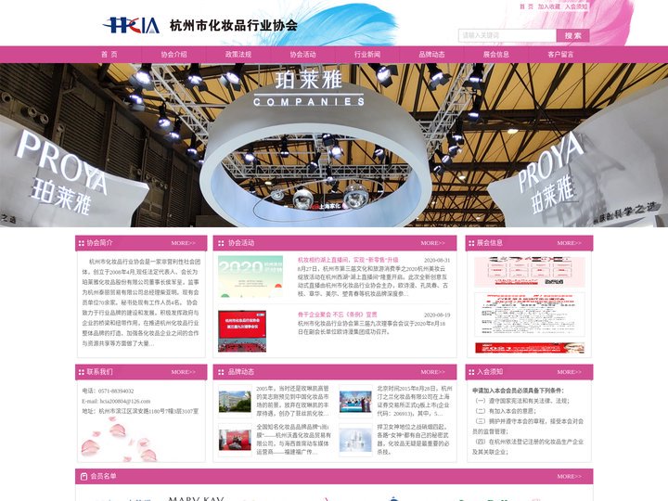Open the 2020 green event thumbnail

(x=250, y=276)
